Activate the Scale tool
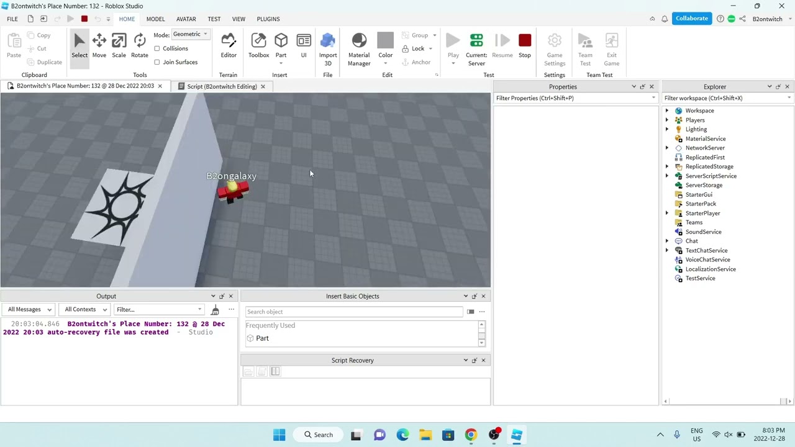The width and height of the screenshot is (795, 447). point(119,47)
